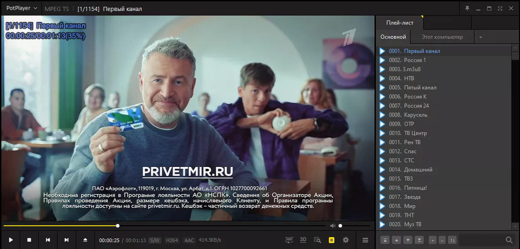Move selected playlist item to bottom
Viewport: 520px width, 249px height.
point(420,240)
